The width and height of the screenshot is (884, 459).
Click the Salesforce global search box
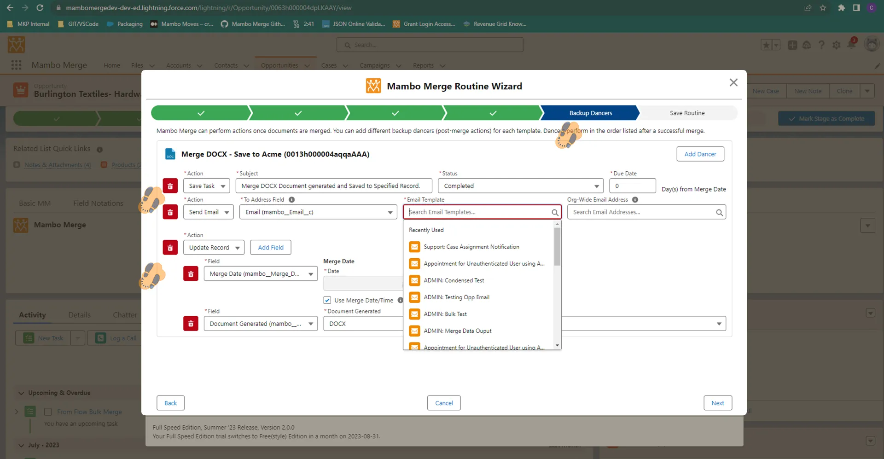click(x=430, y=45)
